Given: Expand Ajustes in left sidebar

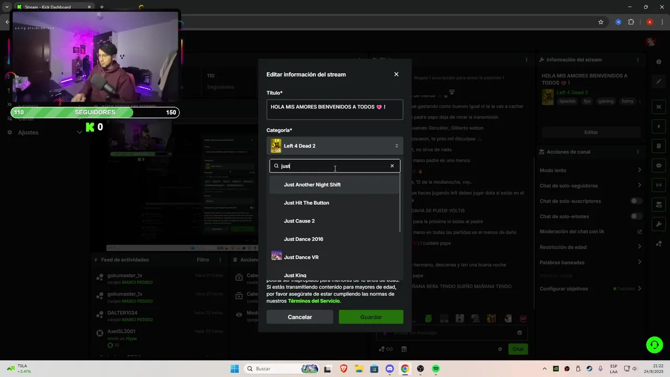Looking at the screenshot, I should pyautogui.click(x=44, y=132).
